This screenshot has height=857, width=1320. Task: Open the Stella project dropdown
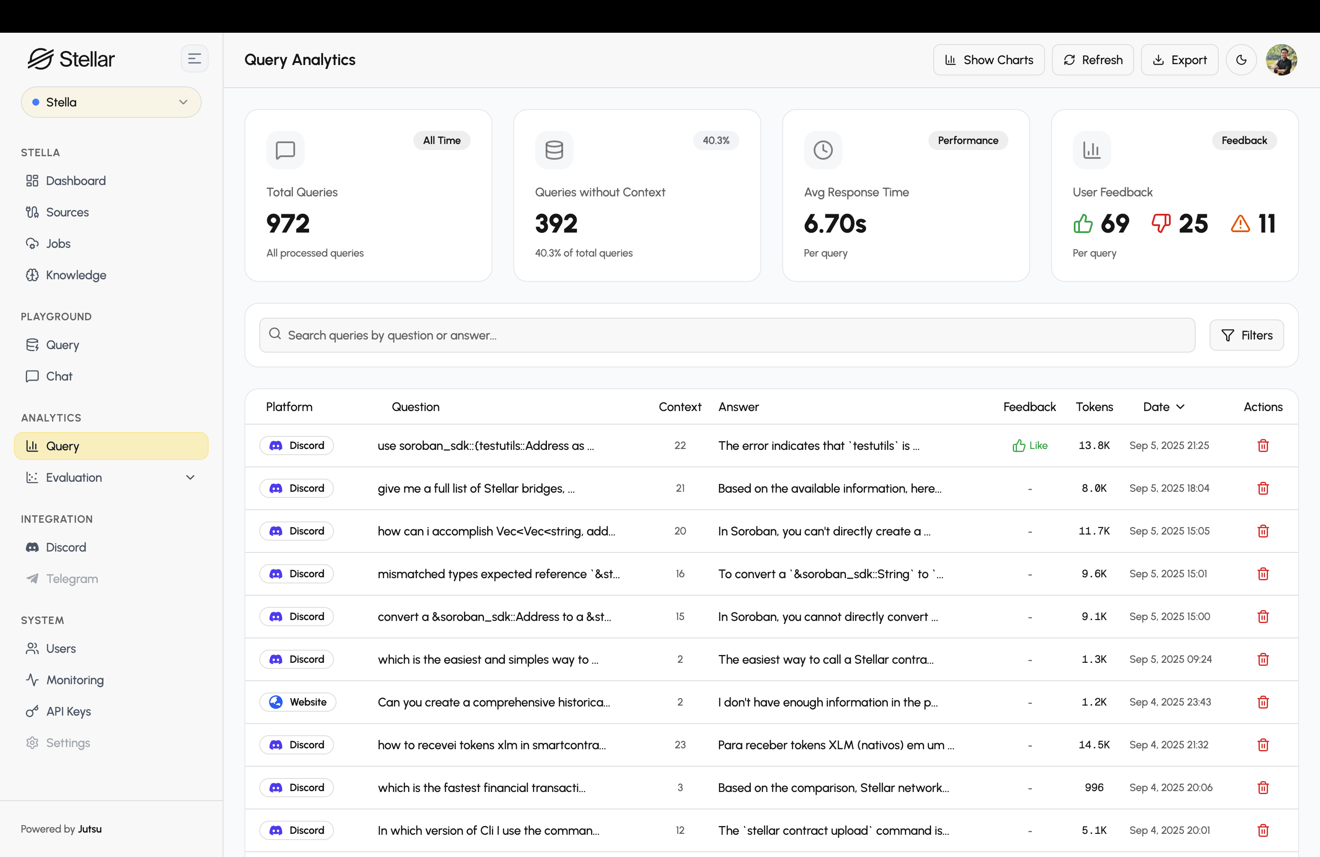pyautogui.click(x=111, y=102)
